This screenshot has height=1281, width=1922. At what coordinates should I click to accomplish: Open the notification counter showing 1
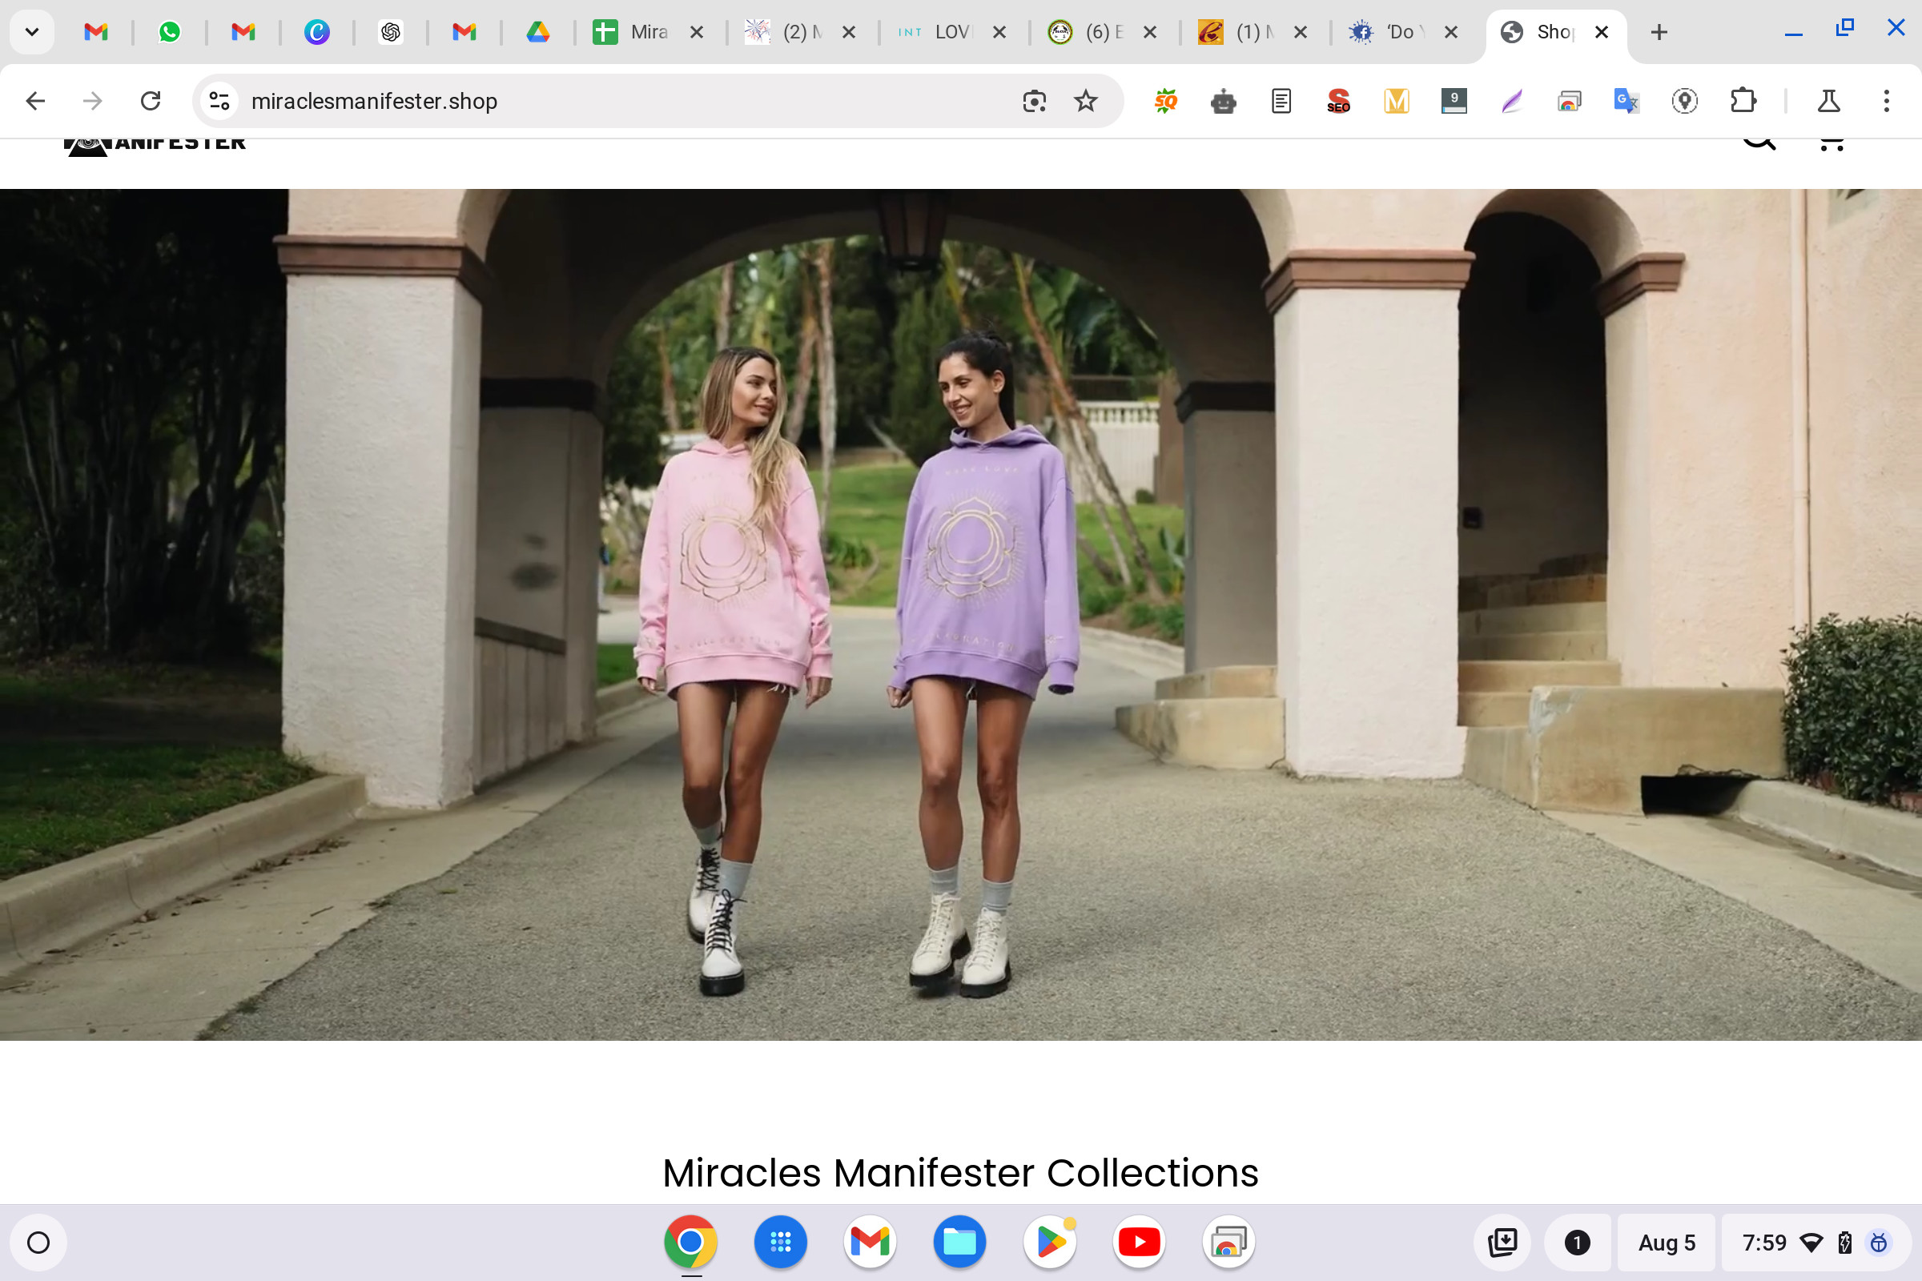click(x=1577, y=1243)
